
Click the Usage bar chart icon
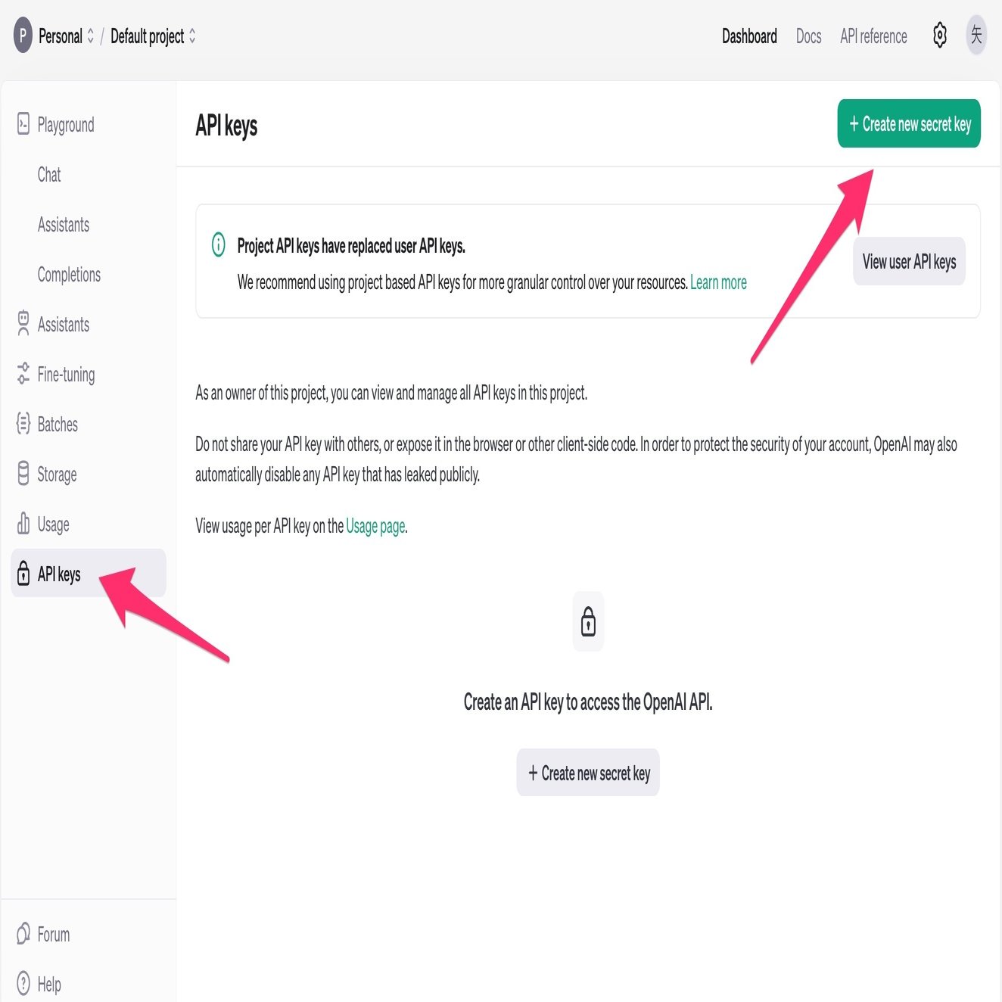pos(23,524)
